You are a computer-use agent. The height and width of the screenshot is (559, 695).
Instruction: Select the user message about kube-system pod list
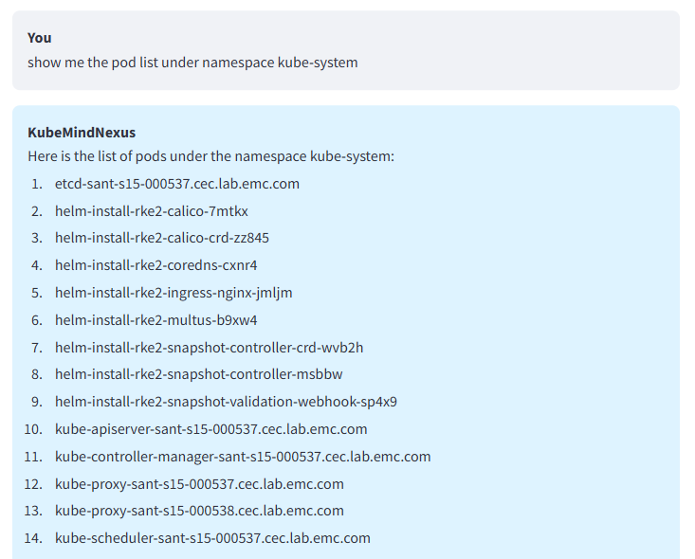[192, 63]
